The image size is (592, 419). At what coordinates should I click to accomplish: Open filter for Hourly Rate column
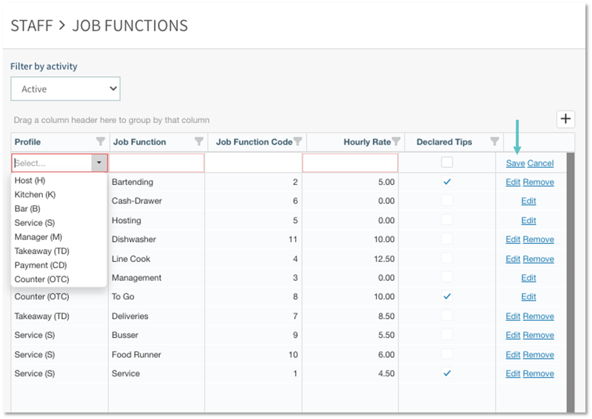396,142
